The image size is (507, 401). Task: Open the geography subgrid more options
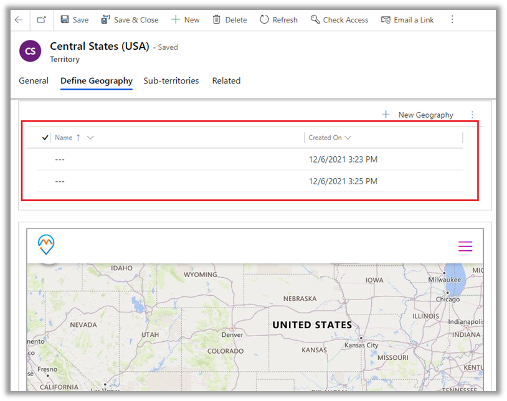point(472,115)
